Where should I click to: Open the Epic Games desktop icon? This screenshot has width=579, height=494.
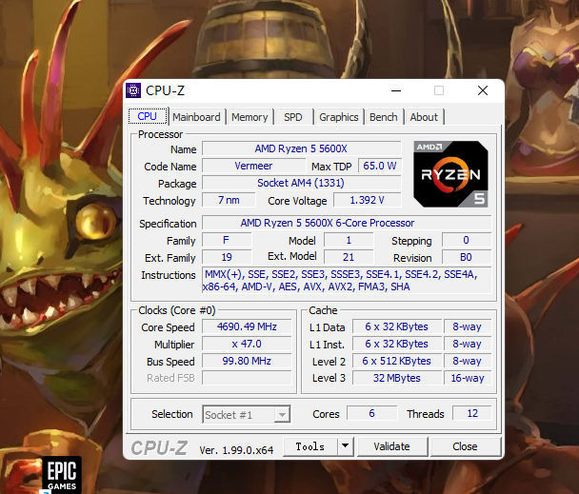[64, 474]
